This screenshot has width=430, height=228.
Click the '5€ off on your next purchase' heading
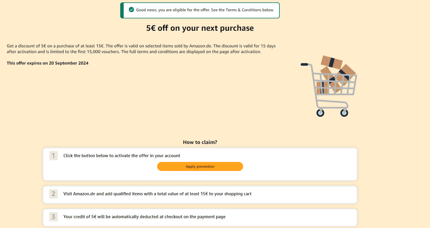click(x=200, y=28)
